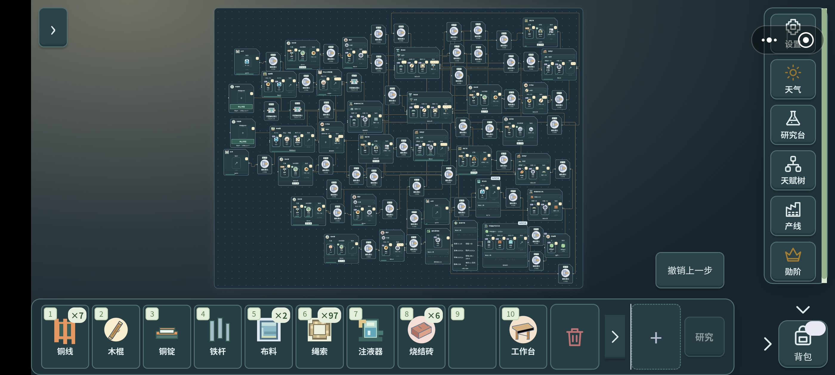Expand arrow left of 背包 button
This screenshot has height=375, width=835.
[x=767, y=344]
